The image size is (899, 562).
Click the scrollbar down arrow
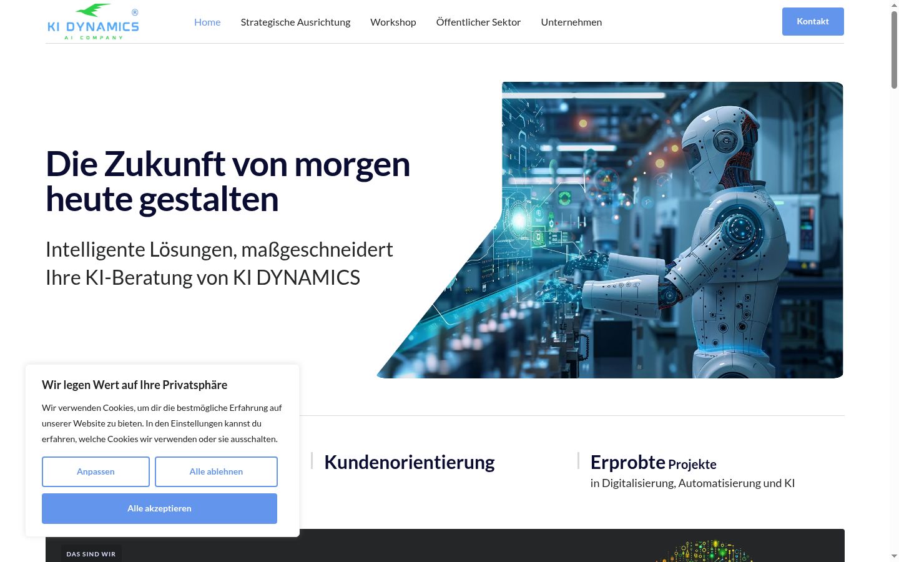click(894, 556)
